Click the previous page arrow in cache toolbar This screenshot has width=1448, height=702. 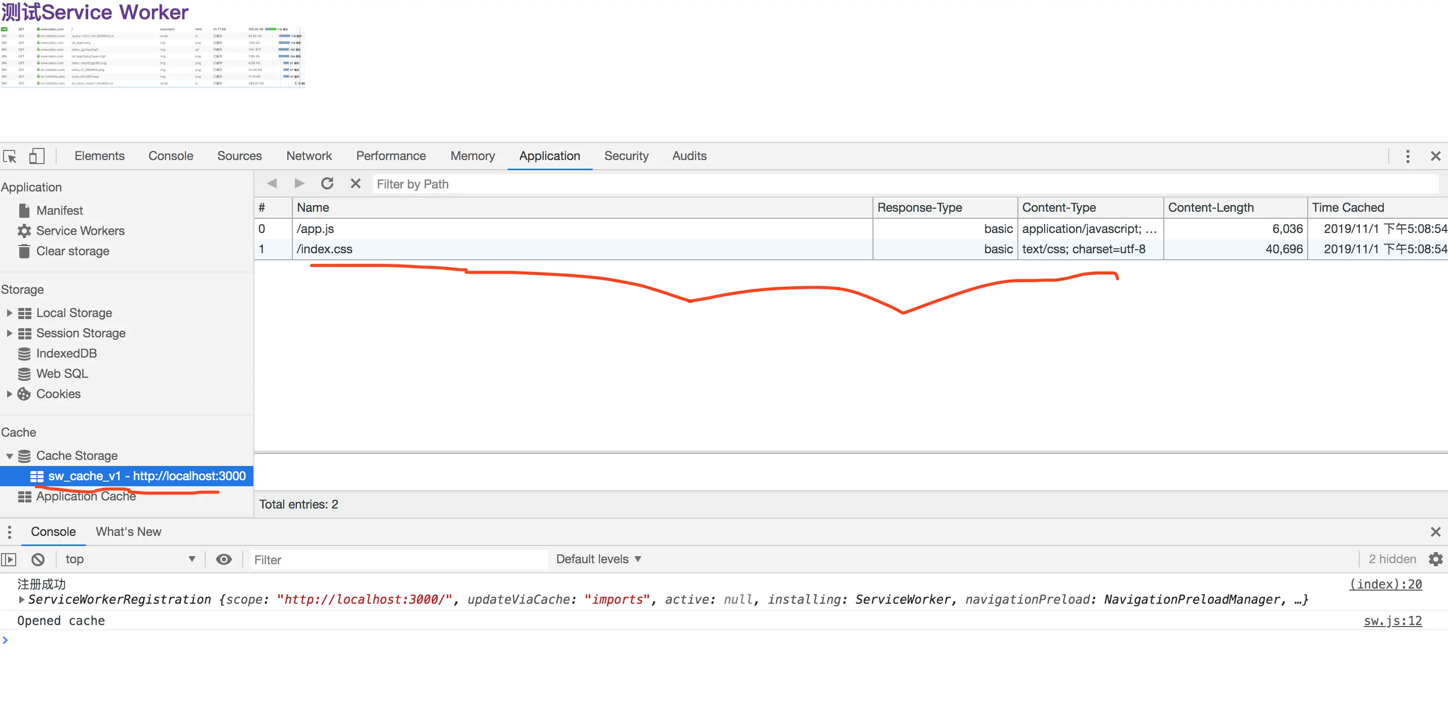pos(272,184)
